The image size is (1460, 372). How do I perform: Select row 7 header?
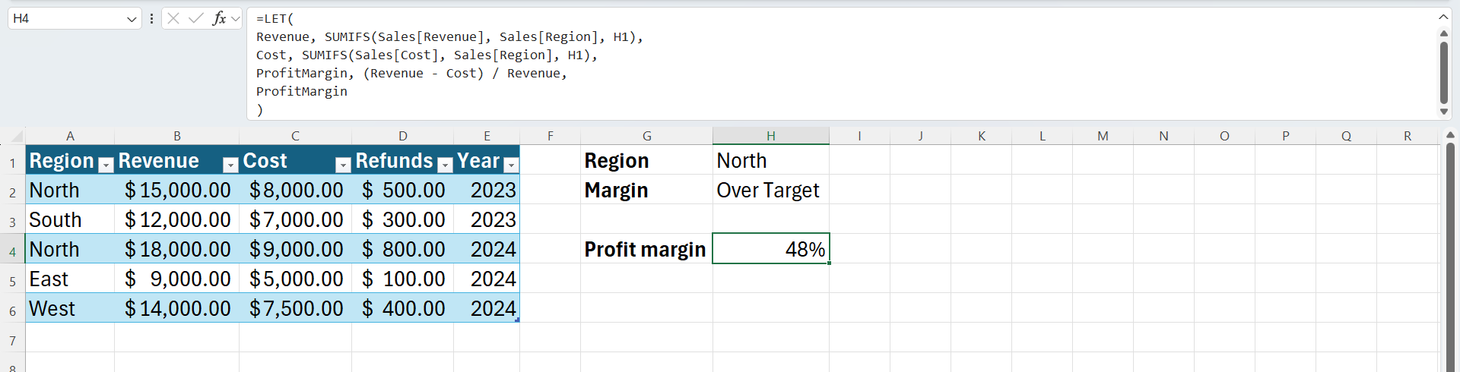pyautogui.click(x=12, y=339)
